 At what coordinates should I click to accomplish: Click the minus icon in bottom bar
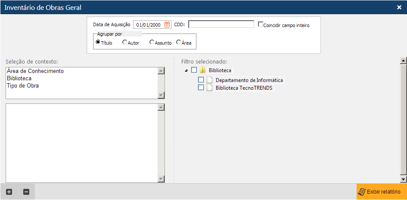[x=26, y=192]
